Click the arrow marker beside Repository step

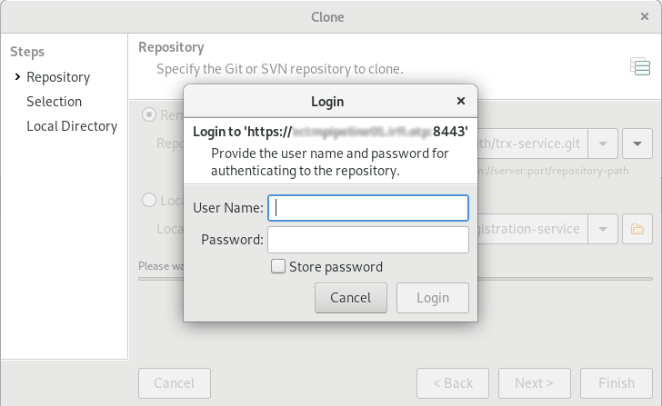point(17,76)
